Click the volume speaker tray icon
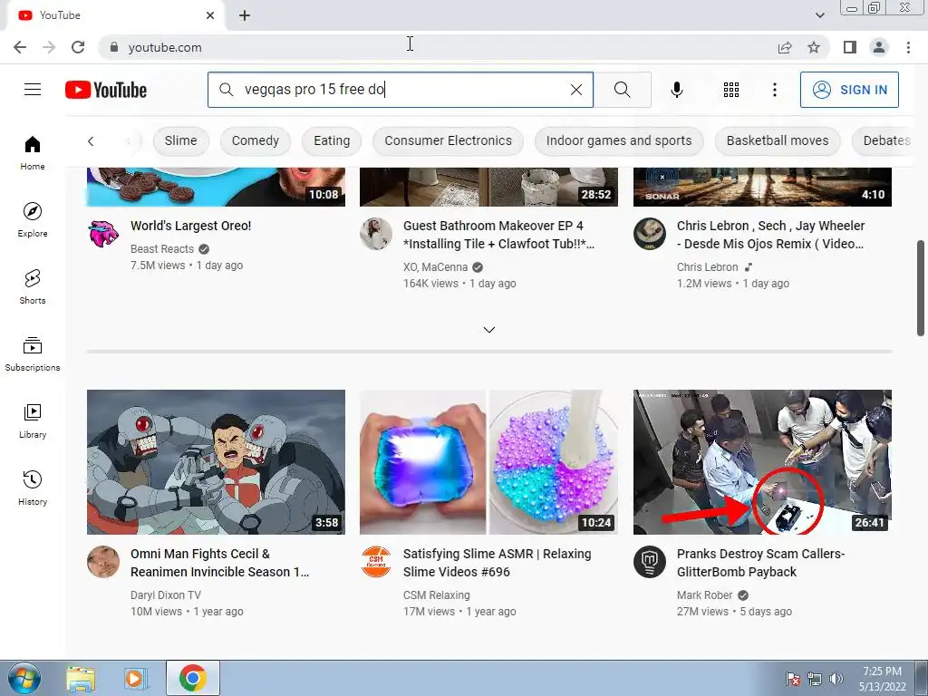The height and width of the screenshot is (696, 928). [836, 679]
